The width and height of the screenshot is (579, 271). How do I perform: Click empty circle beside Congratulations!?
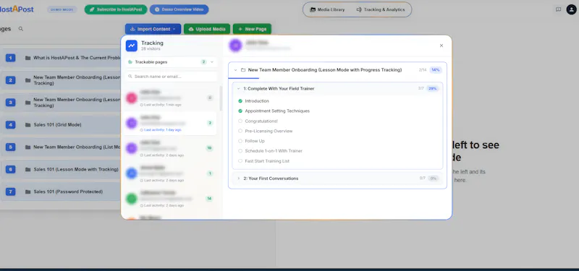(240, 121)
